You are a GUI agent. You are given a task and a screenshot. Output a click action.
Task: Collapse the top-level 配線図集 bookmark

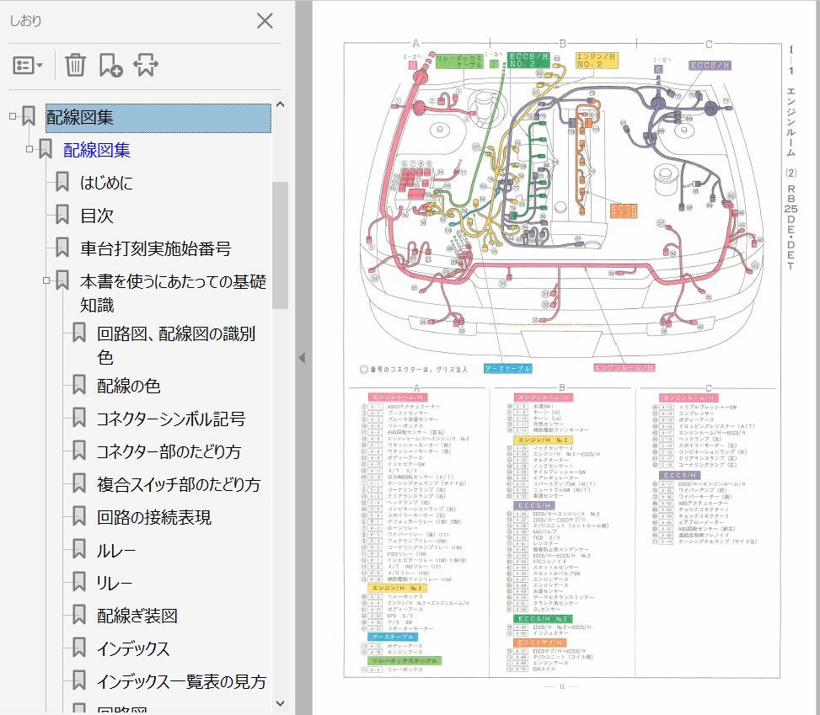click(x=13, y=116)
